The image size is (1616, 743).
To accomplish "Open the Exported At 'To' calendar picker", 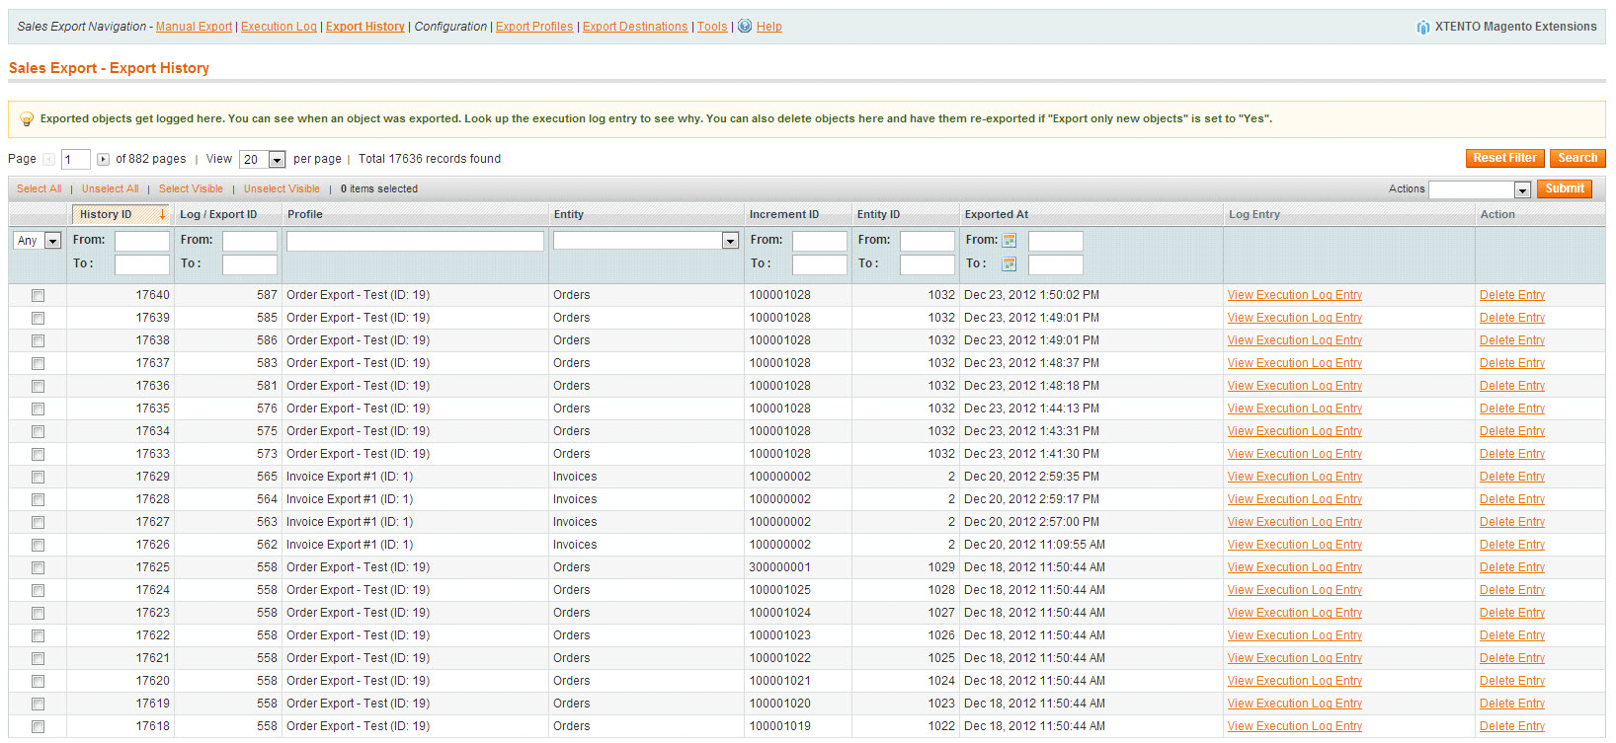I will click(1009, 263).
